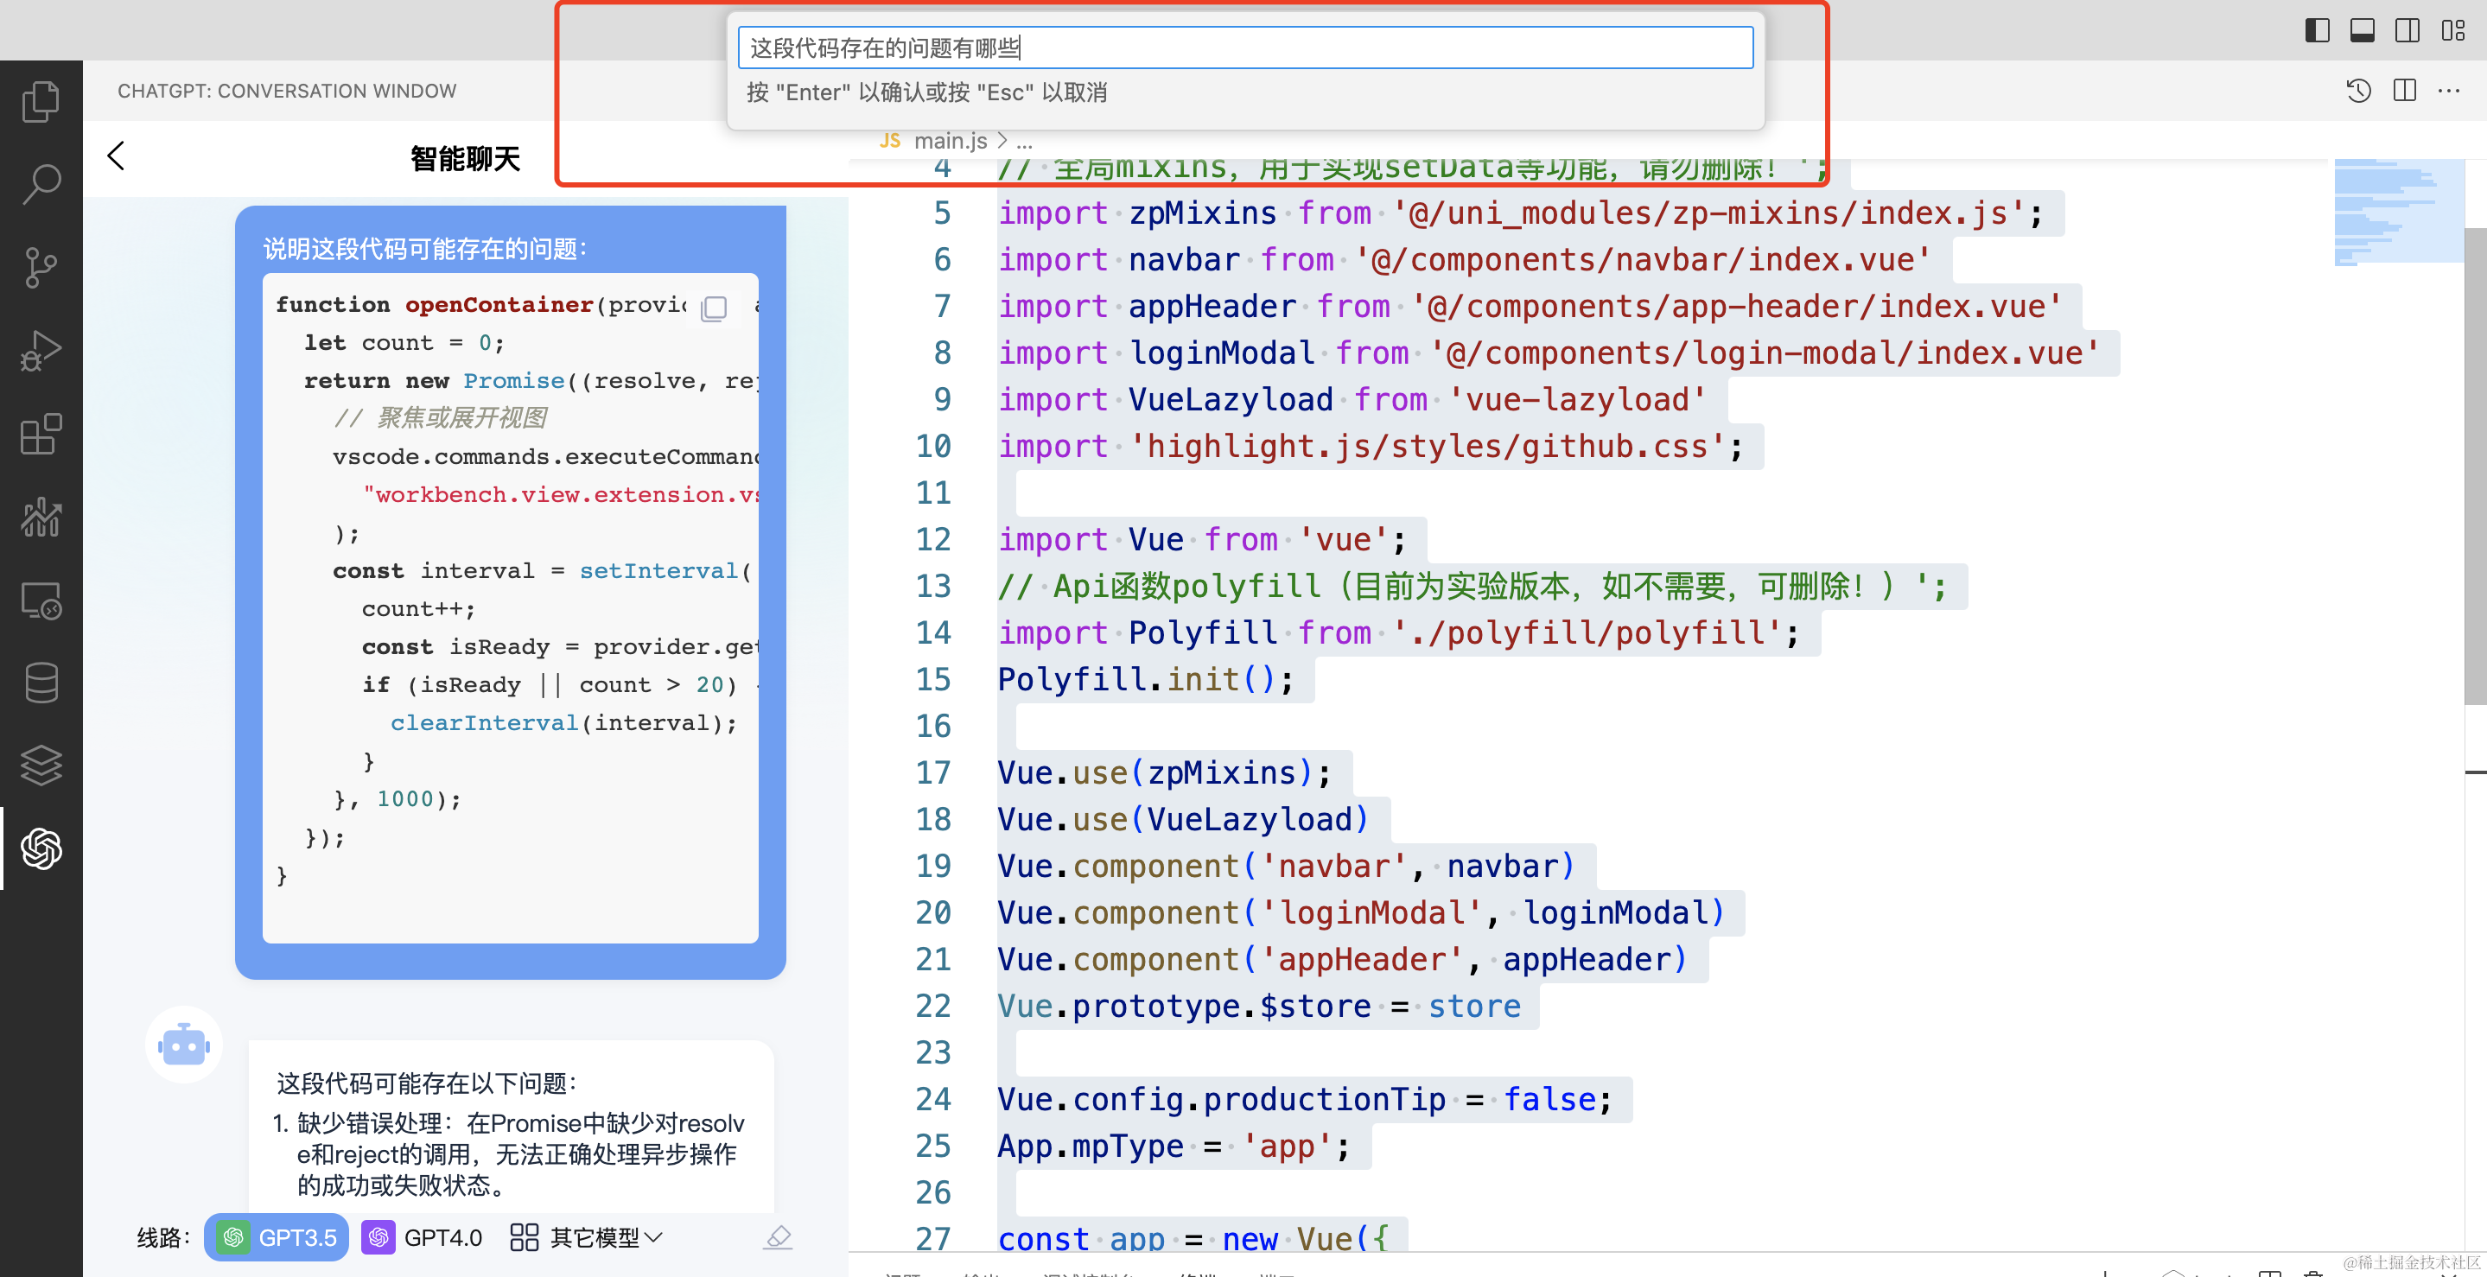Screen dimensions: 2487x1277
Task: Click the editor minimap preview
Action: (x=2396, y=213)
